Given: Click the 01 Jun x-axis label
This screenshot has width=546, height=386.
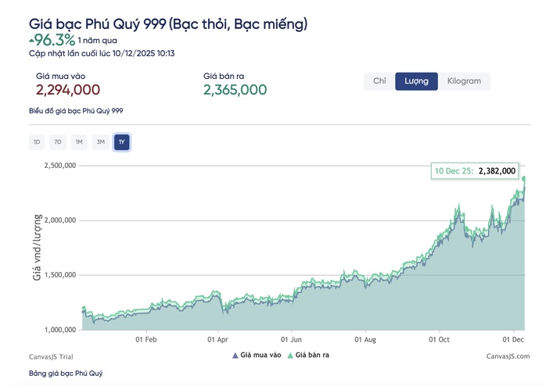Looking at the screenshot, I should coord(291,340).
